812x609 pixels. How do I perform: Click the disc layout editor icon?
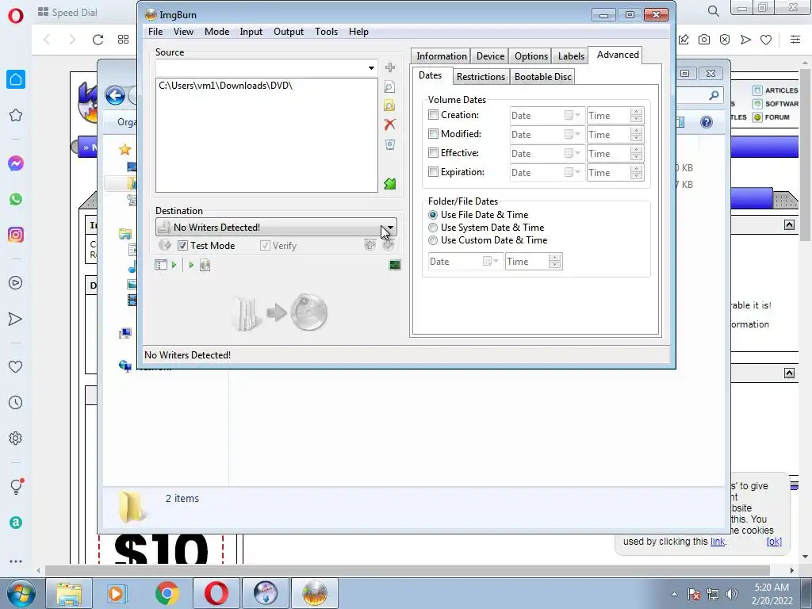pyautogui.click(x=160, y=265)
